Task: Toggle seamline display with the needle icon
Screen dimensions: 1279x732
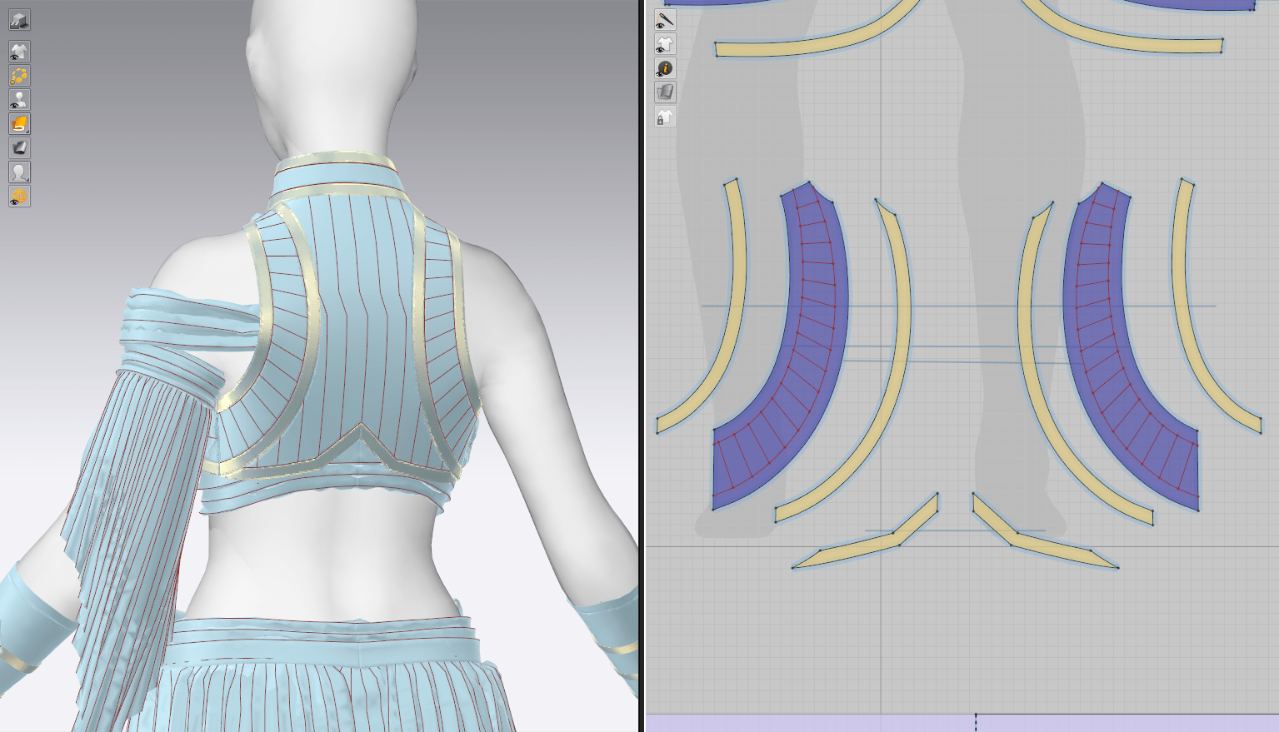Action: 665,20
